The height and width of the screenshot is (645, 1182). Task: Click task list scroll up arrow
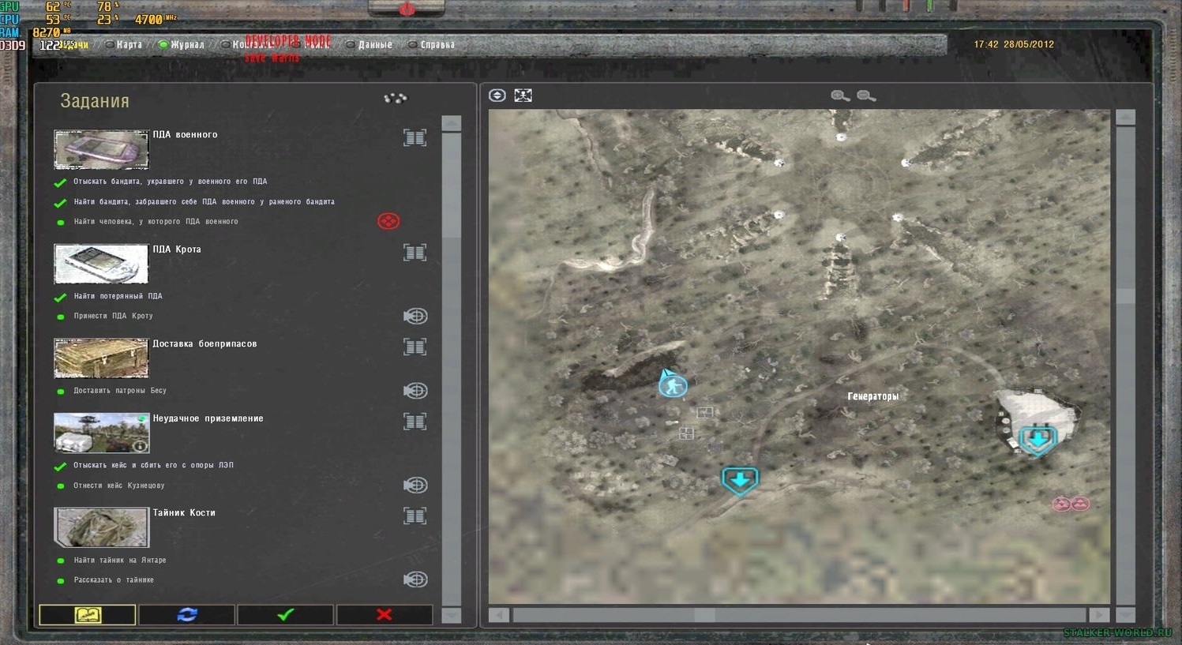click(x=452, y=123)
